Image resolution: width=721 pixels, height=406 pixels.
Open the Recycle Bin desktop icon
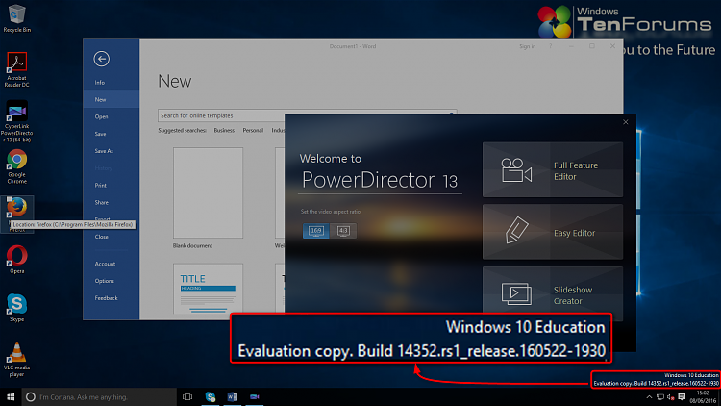click(x=17, y=18)
